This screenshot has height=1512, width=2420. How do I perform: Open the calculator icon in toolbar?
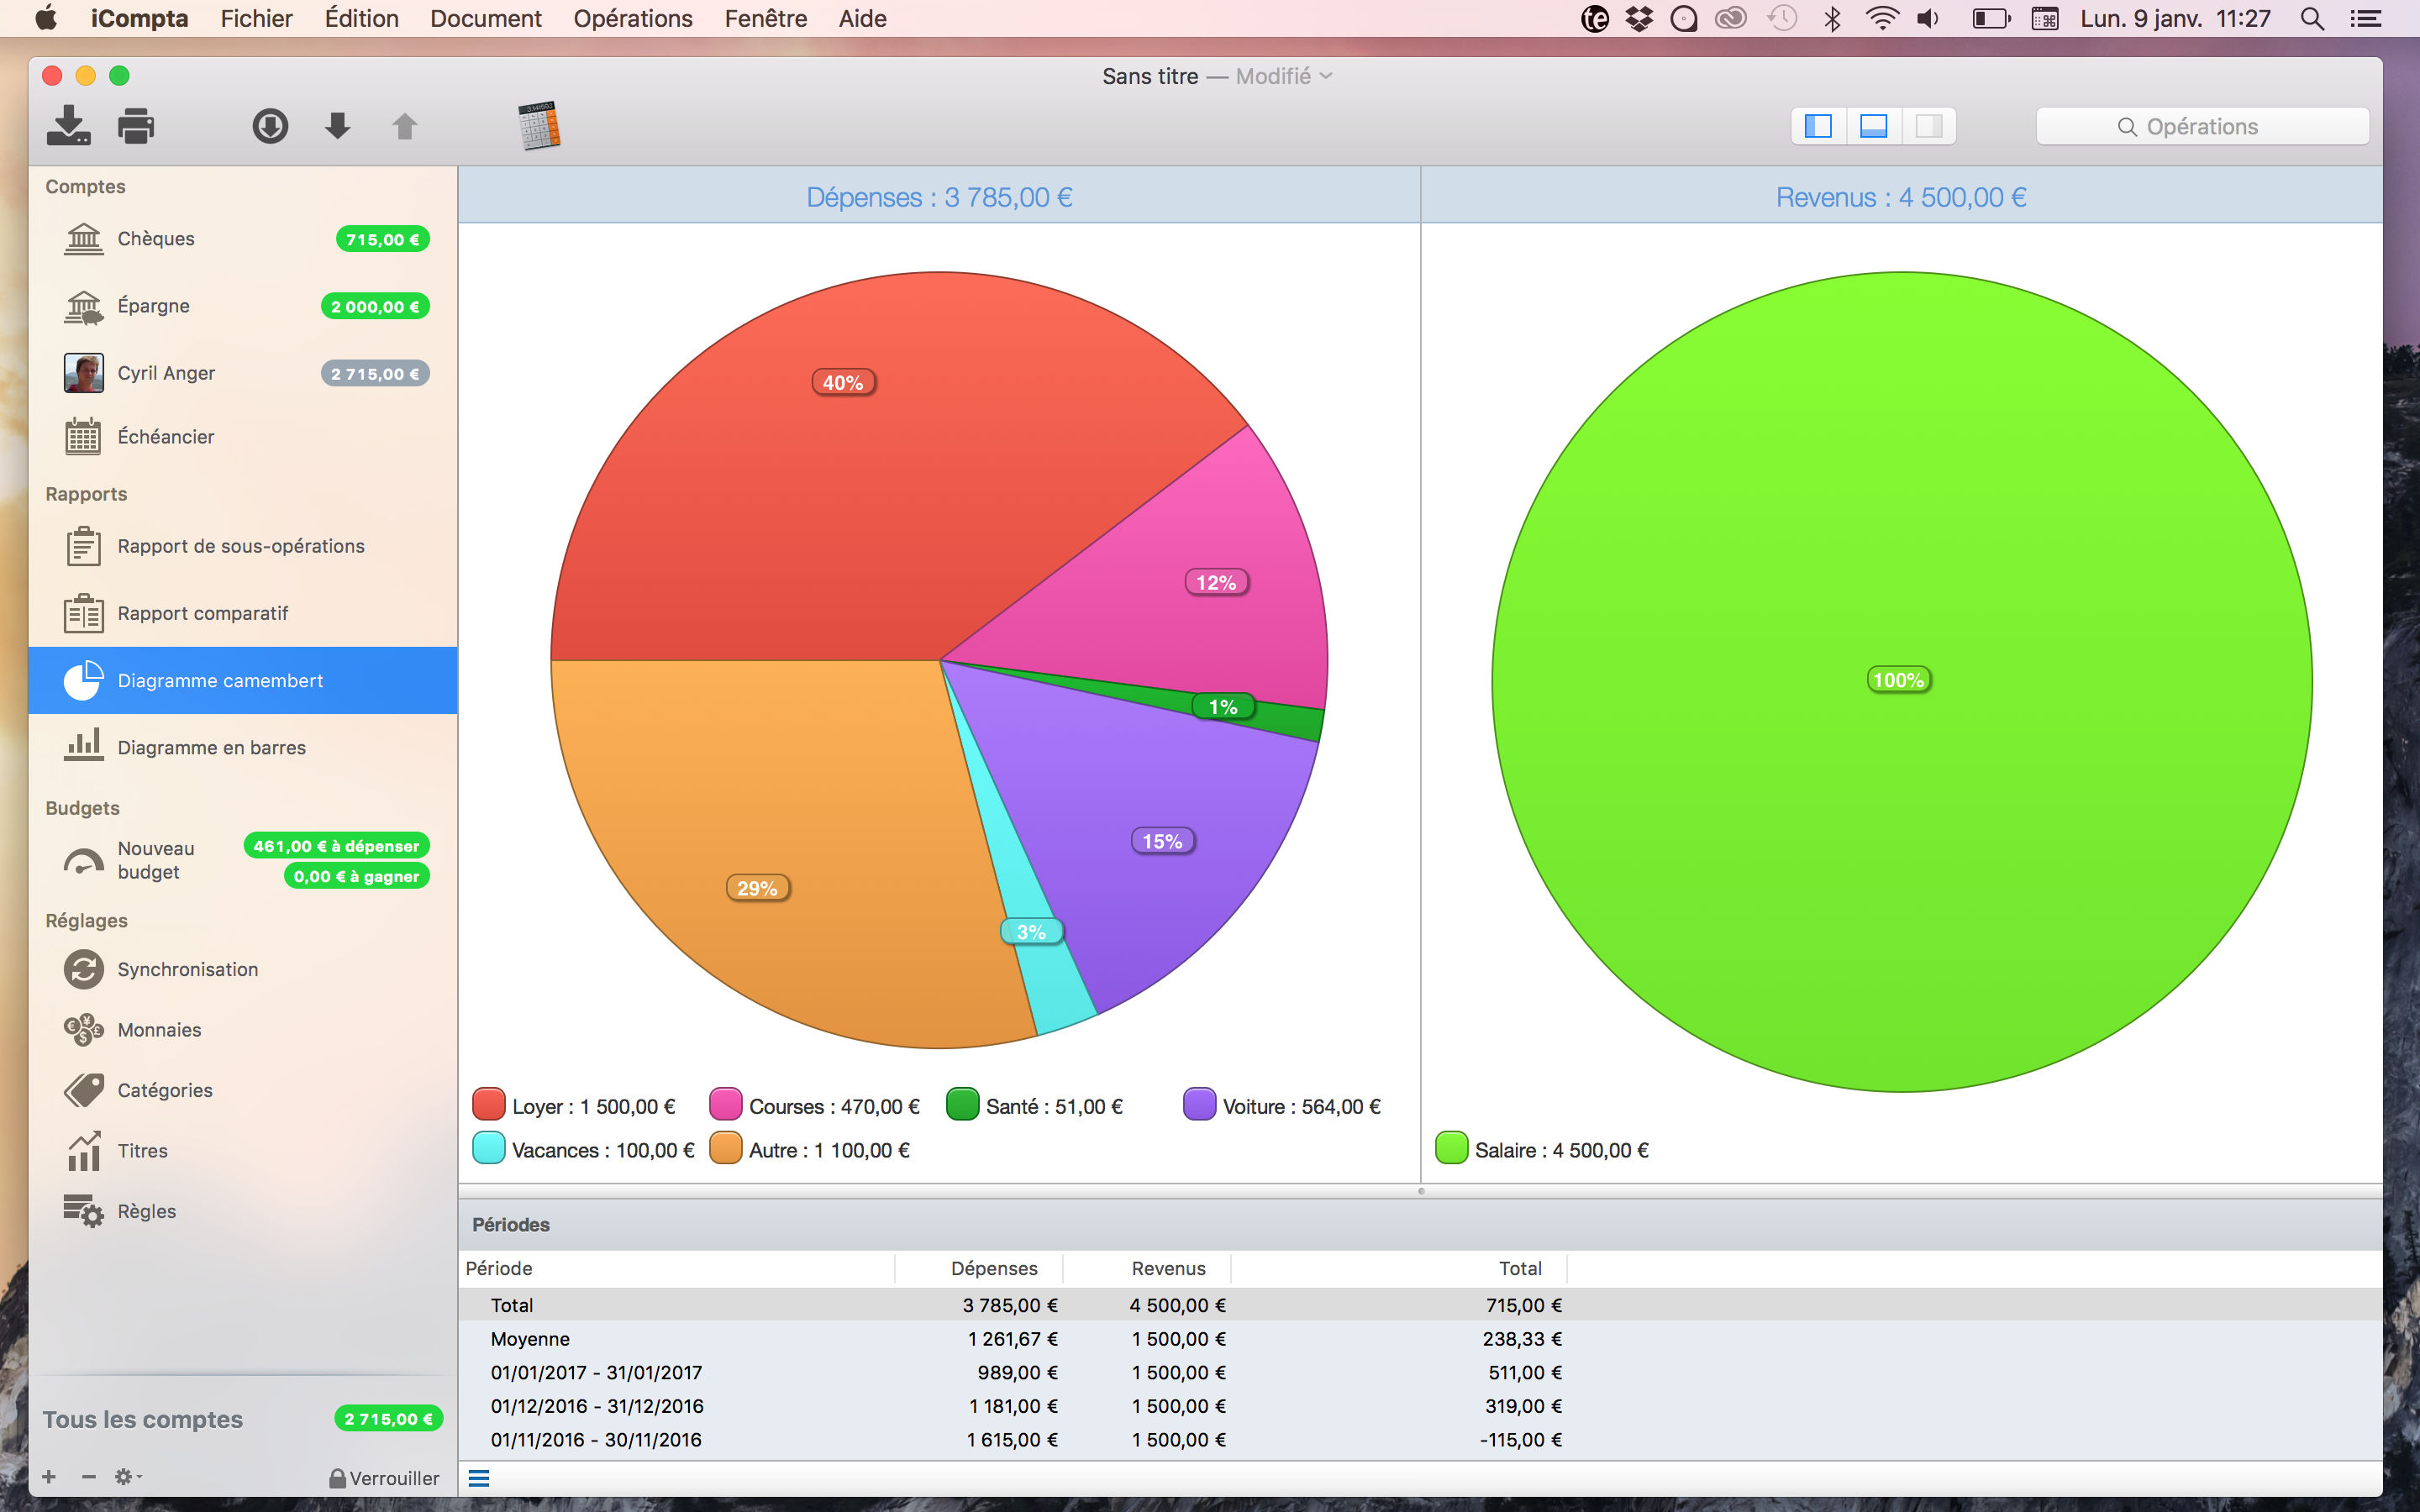[539, 126]
